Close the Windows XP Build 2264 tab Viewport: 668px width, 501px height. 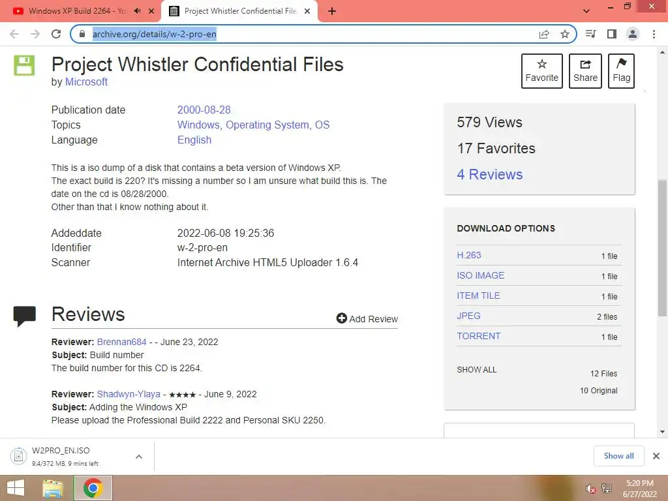tap(151, 11)
